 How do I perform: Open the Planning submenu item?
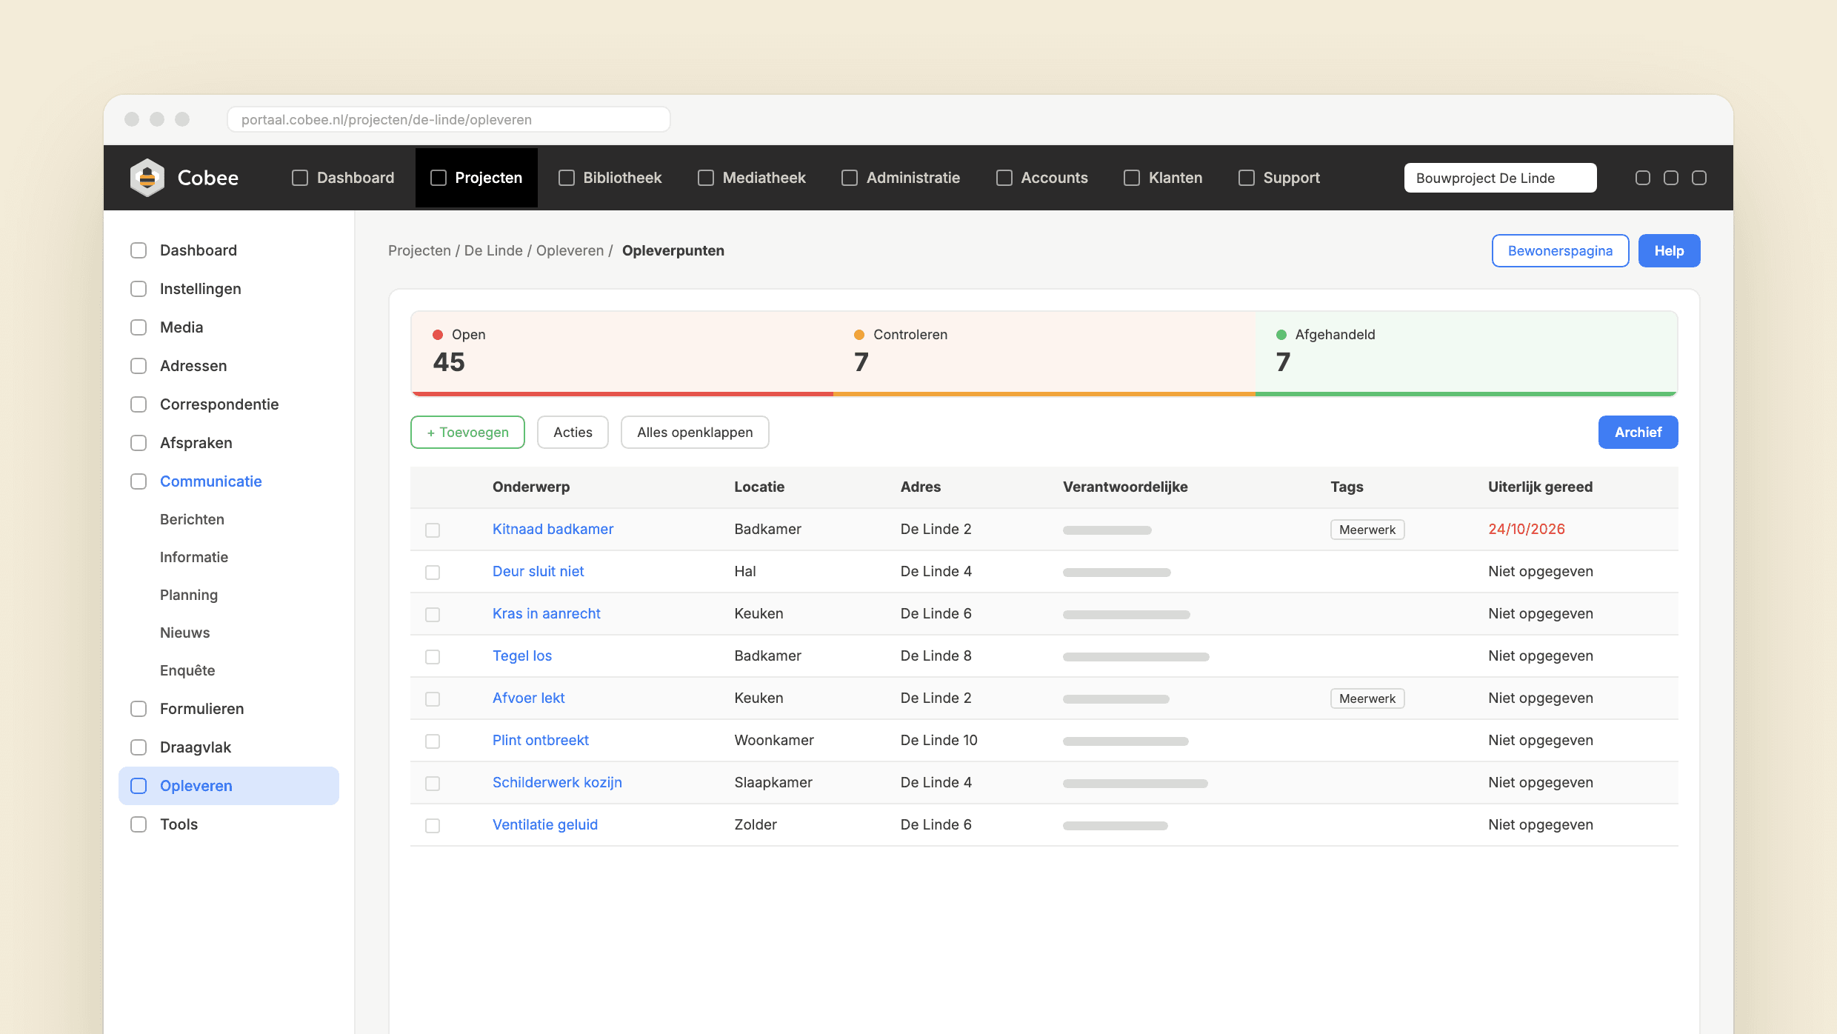189,595
